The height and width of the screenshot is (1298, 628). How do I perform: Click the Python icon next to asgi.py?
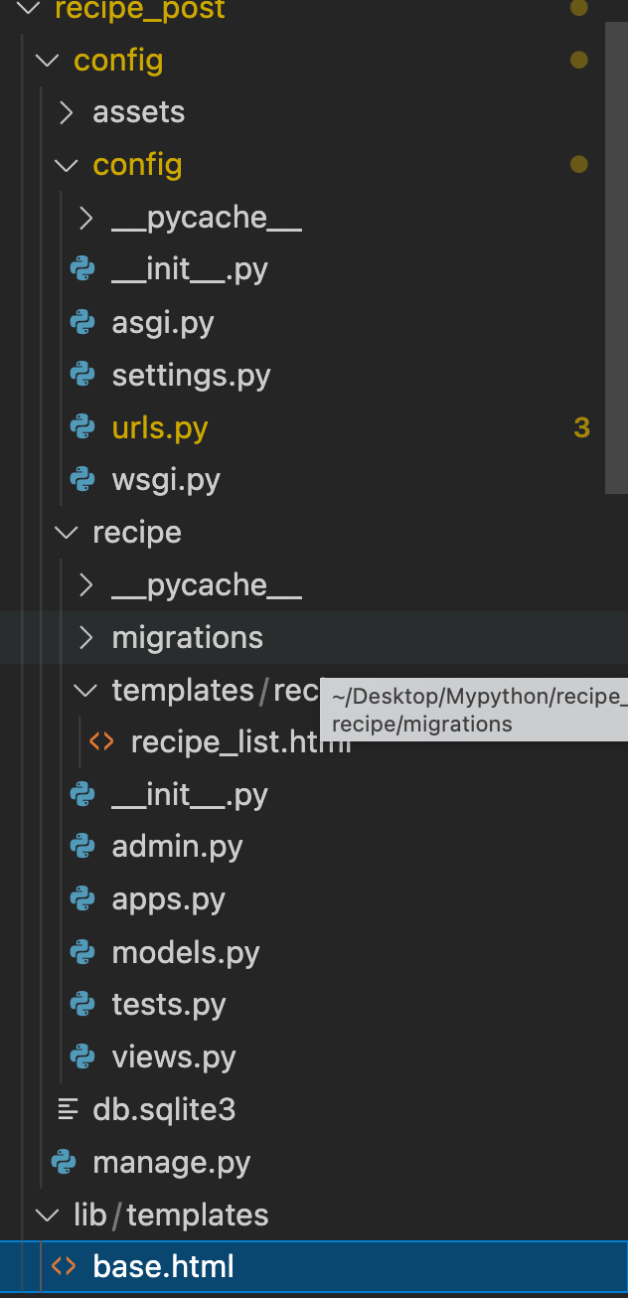(82, 323)
